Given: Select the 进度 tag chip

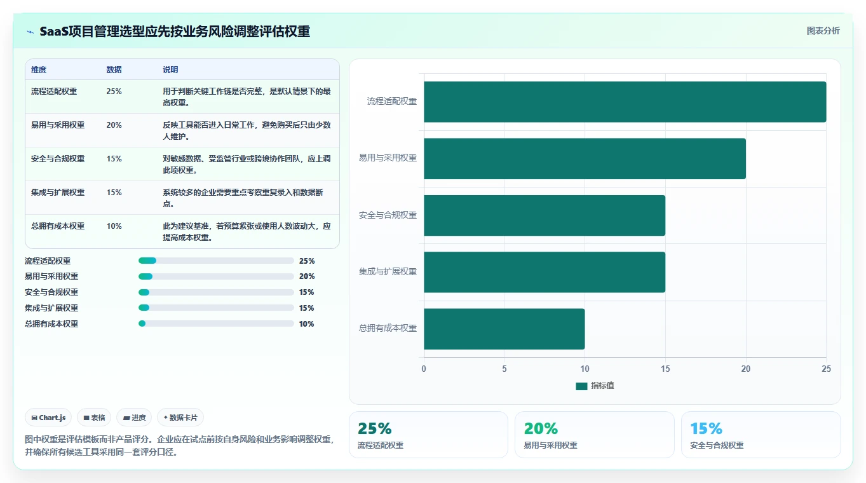Looking at the screenshot, I should [134, 418].
